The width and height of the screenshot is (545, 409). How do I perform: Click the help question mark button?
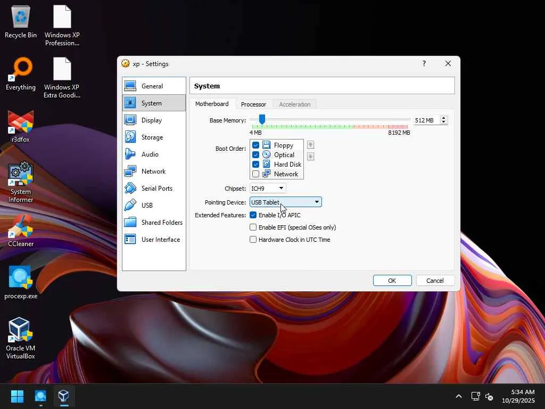point(424,63)
